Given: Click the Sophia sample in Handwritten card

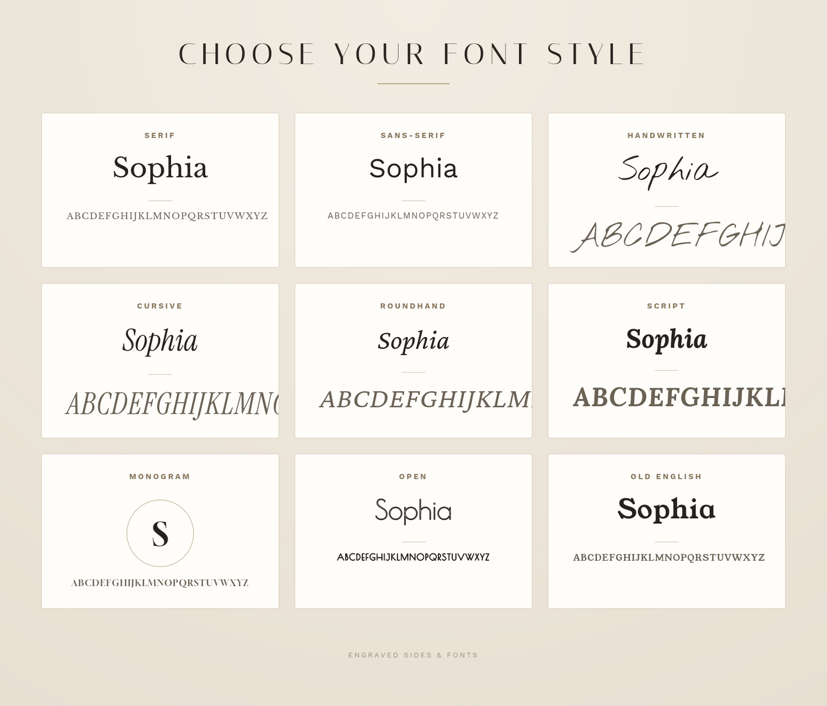Looking at the screenshot, I should (668, 172).
